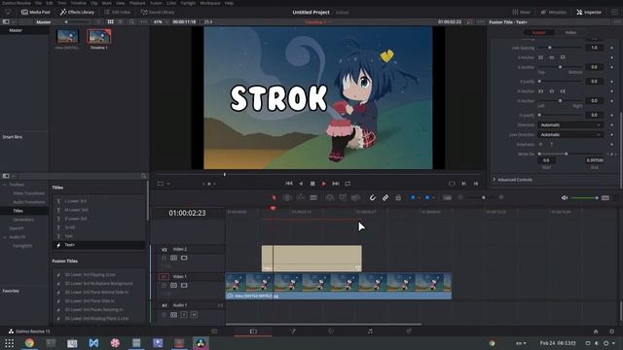Select the video clip thumbnail in media pool
Screen dimensions: 623x350
point(67,36)
